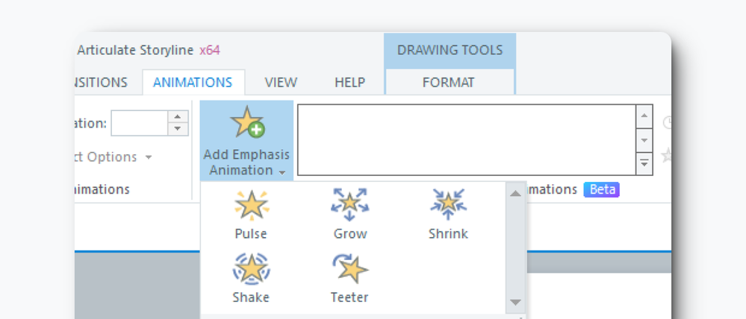Viewport: 746px width, 319px height.
Task: Increase the duration with the up stepper
Action: tap(178, 117)
